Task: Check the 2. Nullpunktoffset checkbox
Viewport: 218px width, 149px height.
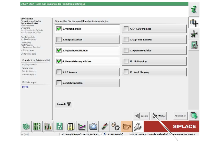Action: (x=59, y=39)
